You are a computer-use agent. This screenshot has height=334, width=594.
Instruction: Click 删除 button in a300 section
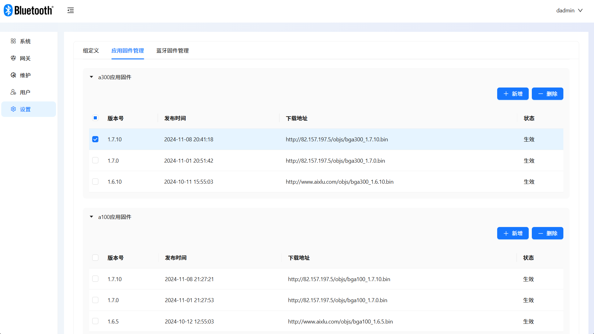pyautogui.click(x=547, y=94)
